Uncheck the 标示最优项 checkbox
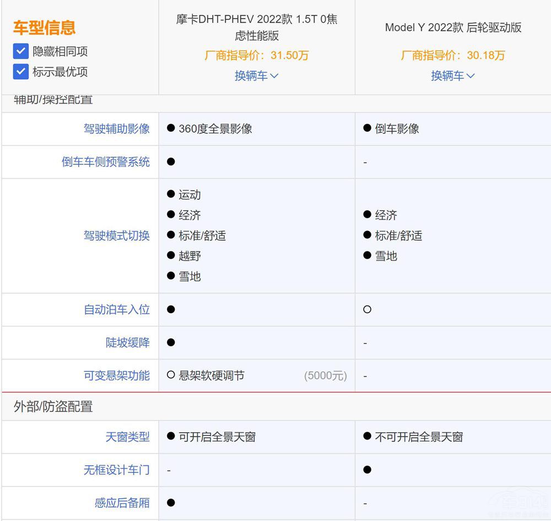Screen dimensions: 551x521 [21, 72]
